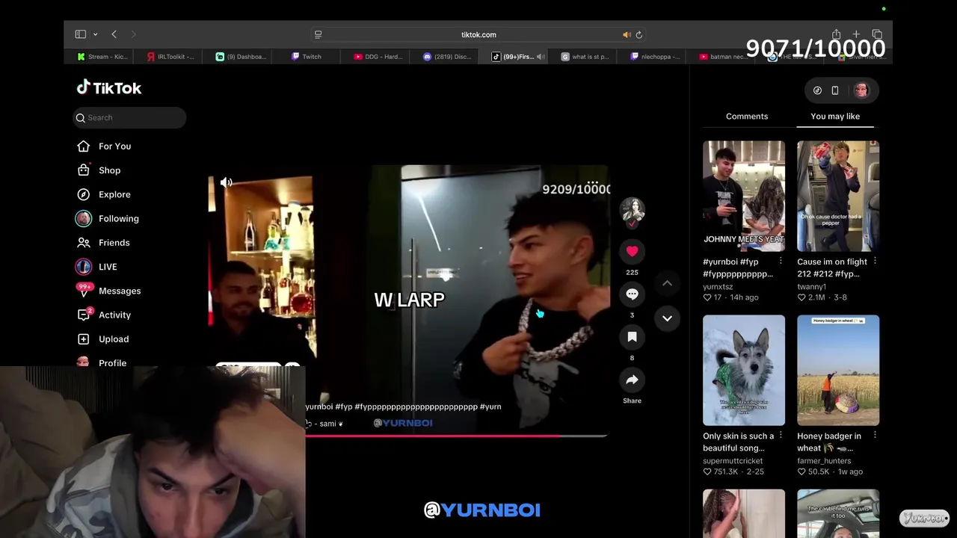Open options for the Only skin video card
957x538 pixels.
point(781,435)
